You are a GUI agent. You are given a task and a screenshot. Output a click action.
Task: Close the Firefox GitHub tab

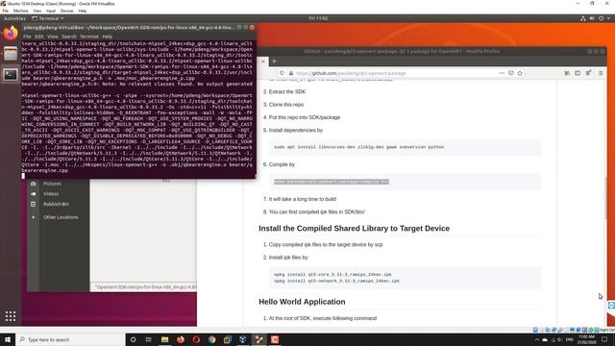point(263,62)
